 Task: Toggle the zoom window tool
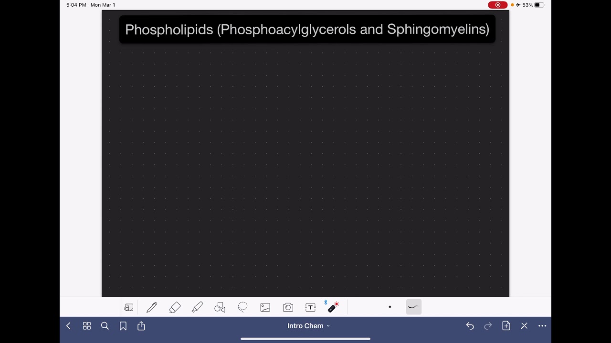pyautogui.click(x=129, y=307)
